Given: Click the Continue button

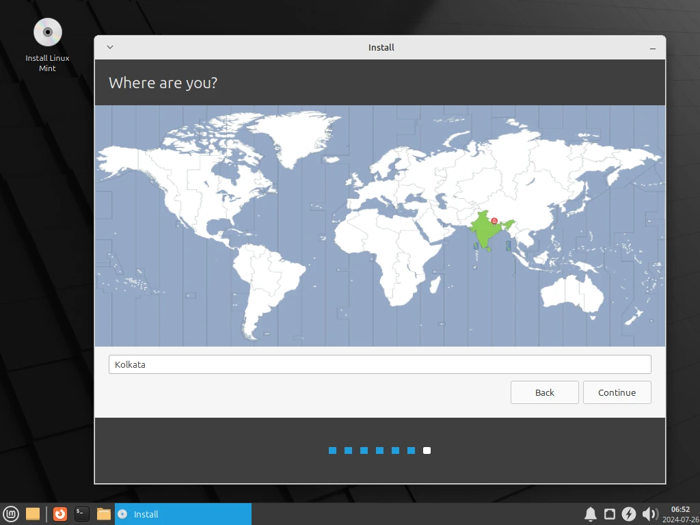Looking at the screenshot, I should (x=617, y=392).
